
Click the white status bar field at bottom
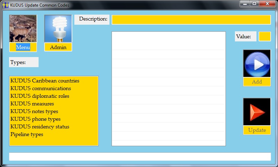(x=140, y=157)
